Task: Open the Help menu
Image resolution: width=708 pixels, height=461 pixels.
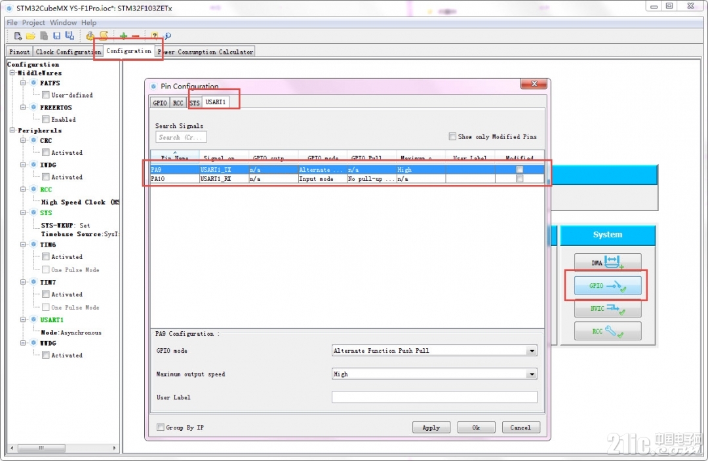Action: (x=89, y=22)
